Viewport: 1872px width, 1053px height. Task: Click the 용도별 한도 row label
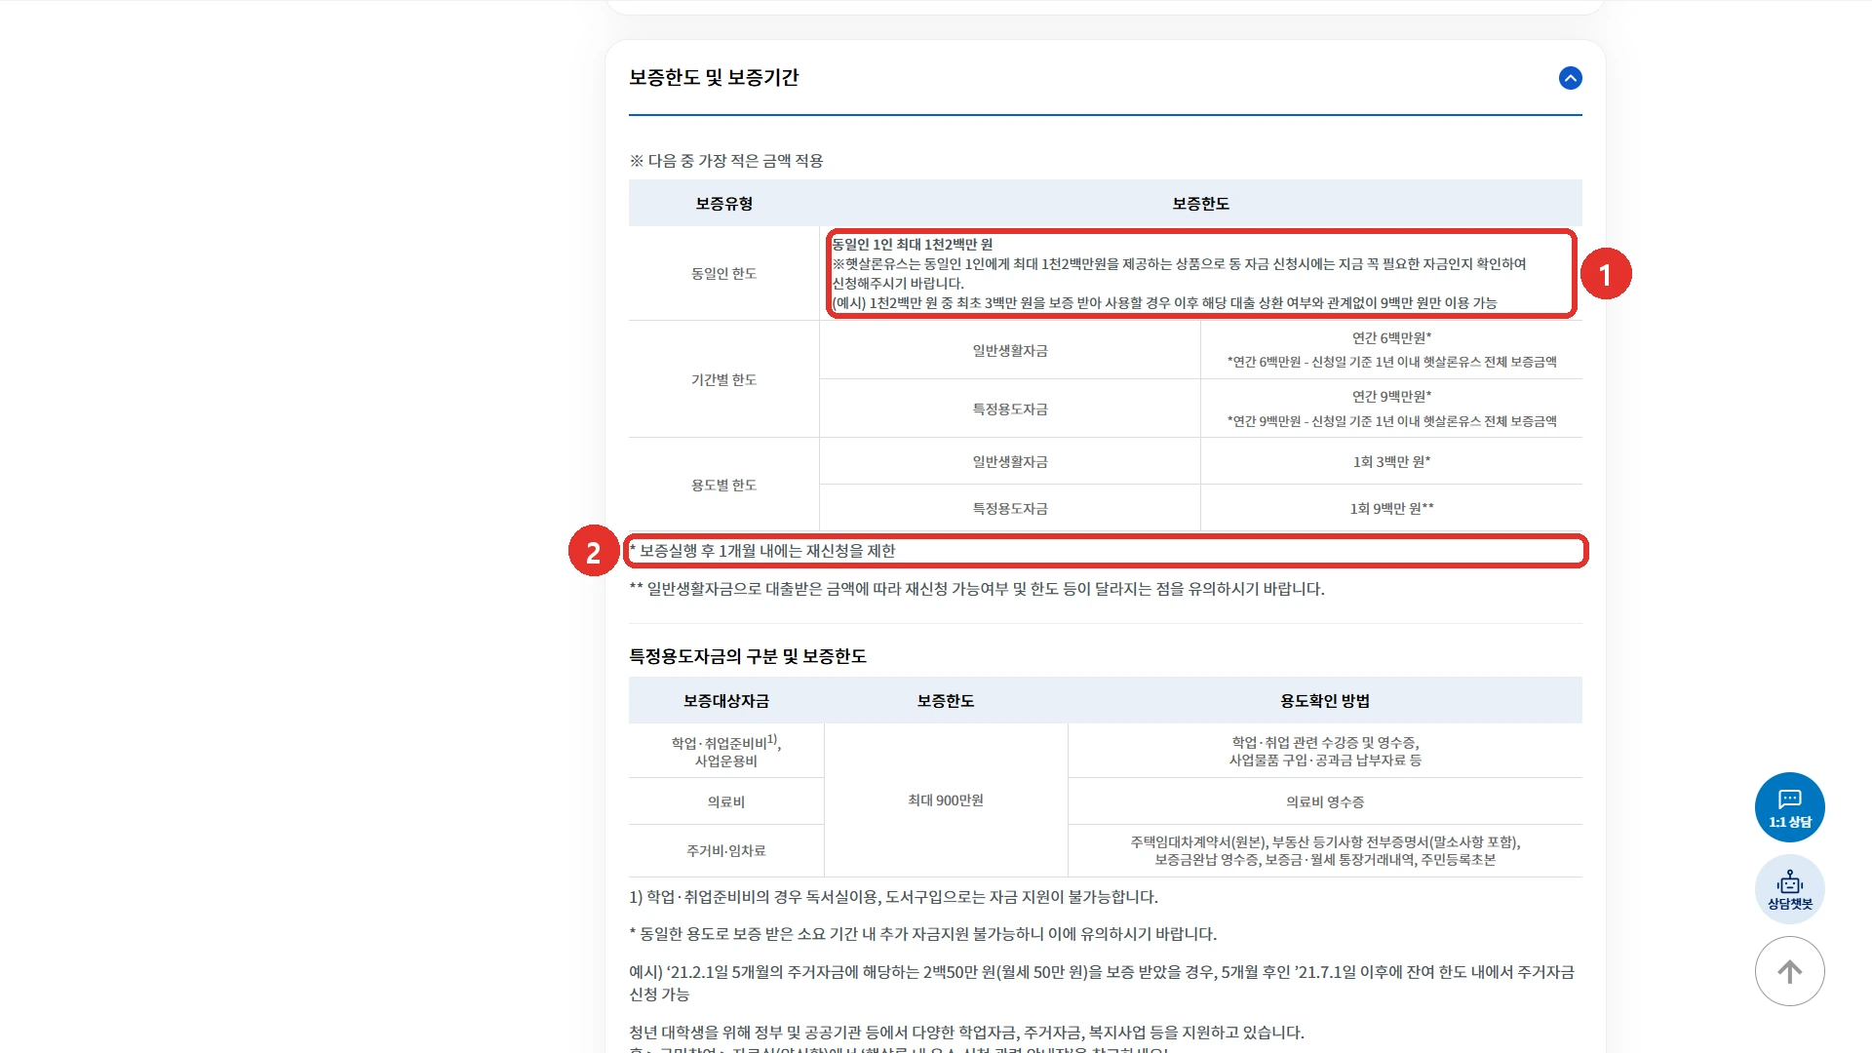point(723,485)
